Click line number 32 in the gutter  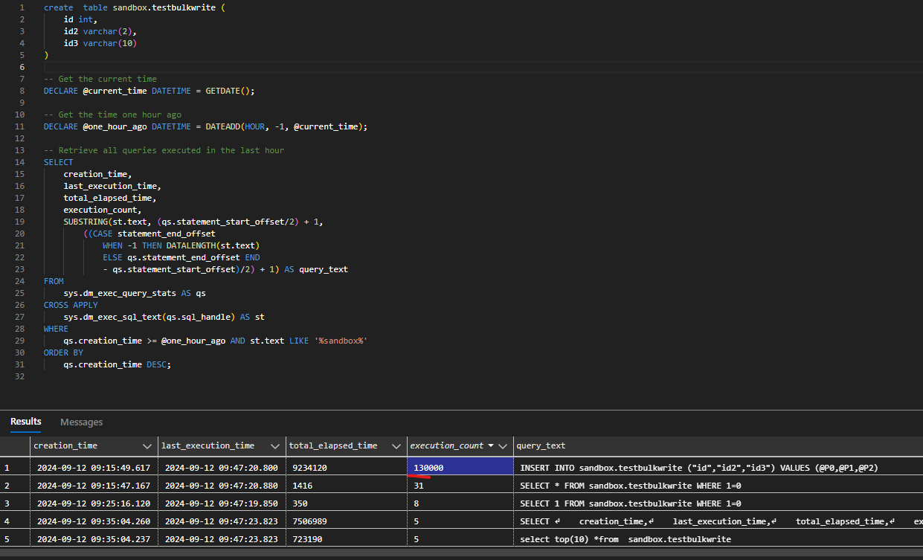click(x=19, y=376)
